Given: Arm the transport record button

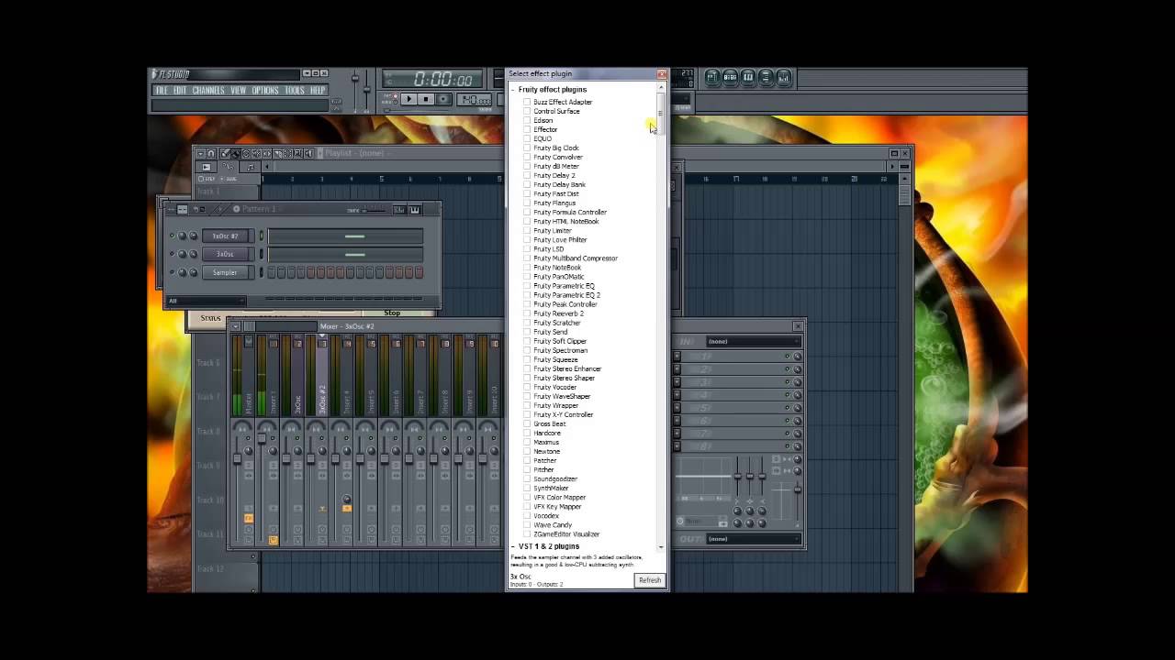Looking at the screenshot, I should click(x=443, y=99).
